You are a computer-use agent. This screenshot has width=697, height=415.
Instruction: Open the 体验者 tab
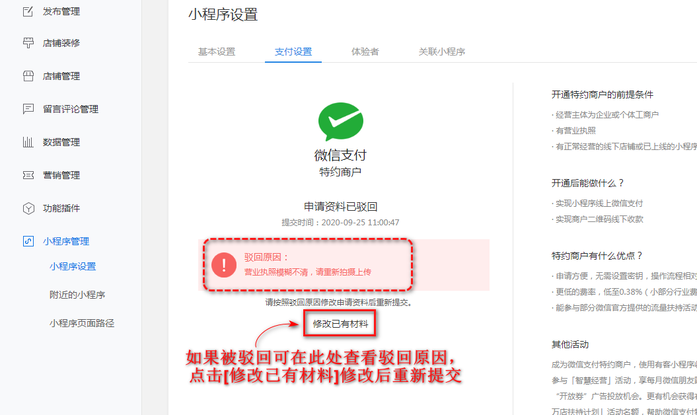365,52
